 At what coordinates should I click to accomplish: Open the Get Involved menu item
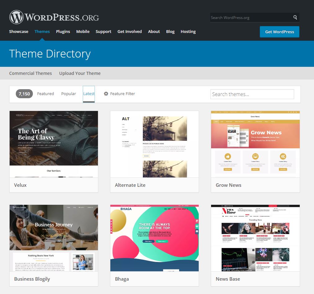tap(130, 31)
